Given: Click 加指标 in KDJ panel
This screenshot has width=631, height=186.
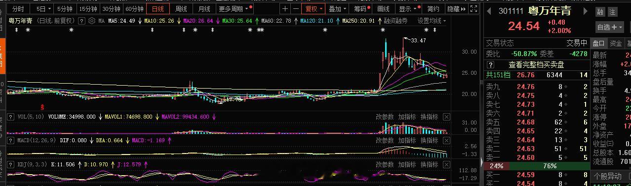Looking at the screenshot, I should click(x=407, y=164).
